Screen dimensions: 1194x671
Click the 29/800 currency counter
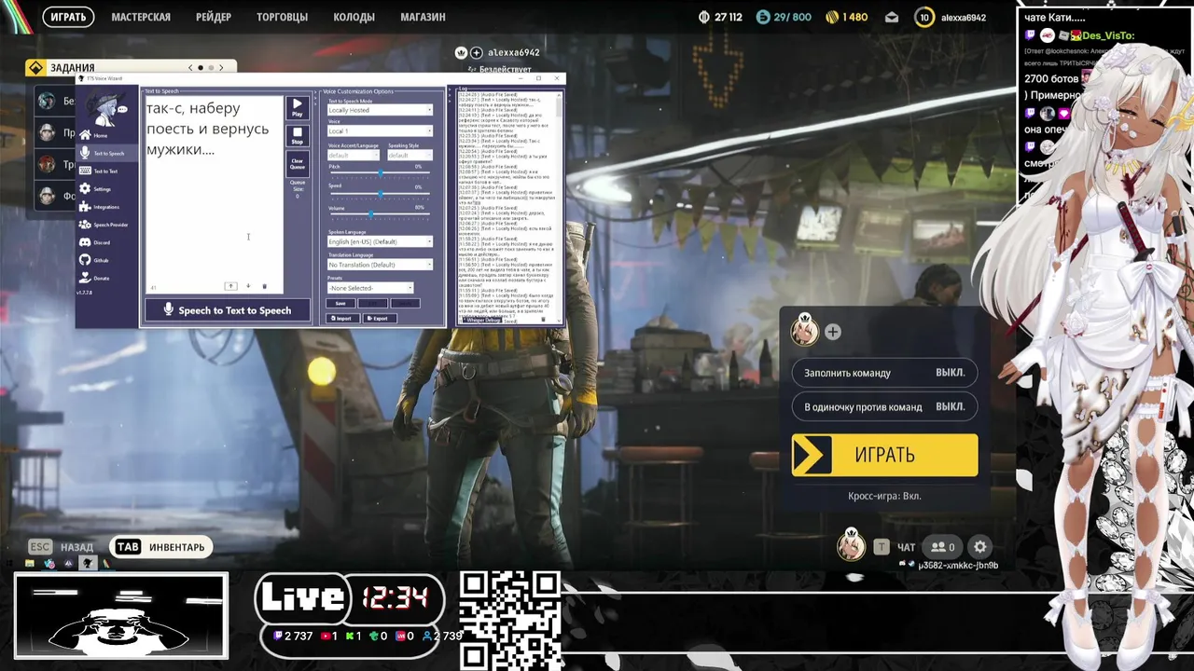(x=784, y=17)
